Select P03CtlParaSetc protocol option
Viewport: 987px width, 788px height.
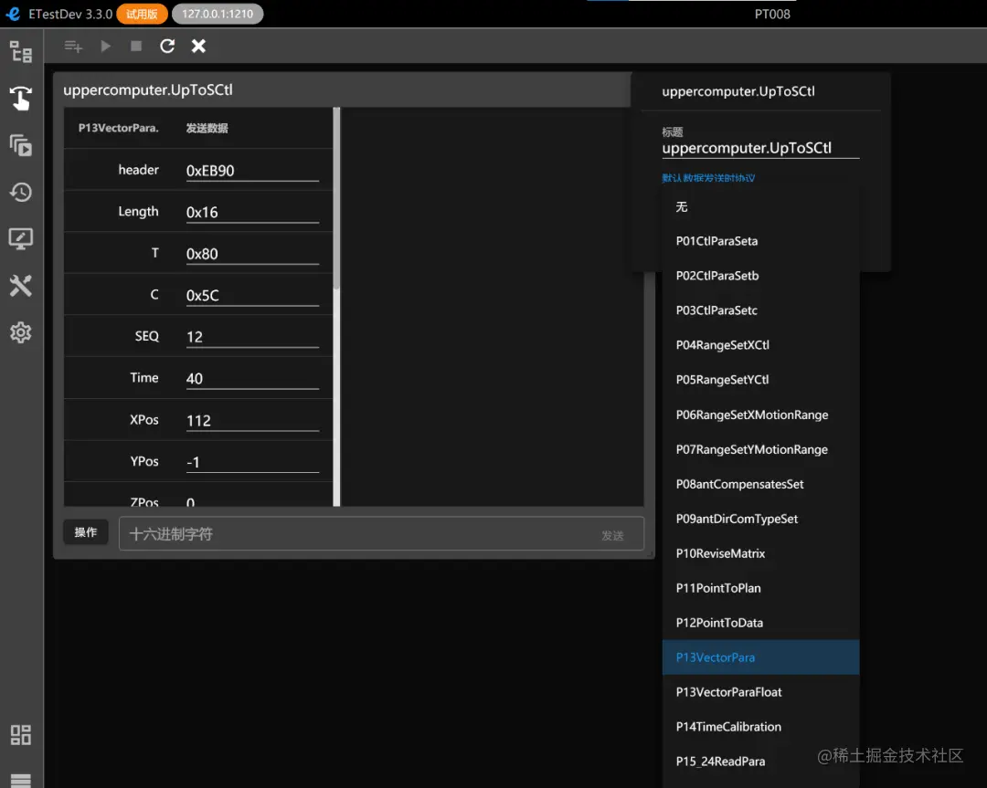[x=760, y=310]
